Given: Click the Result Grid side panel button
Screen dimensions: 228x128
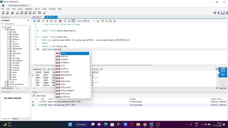Looking at the screenshot, I should 223,72.
